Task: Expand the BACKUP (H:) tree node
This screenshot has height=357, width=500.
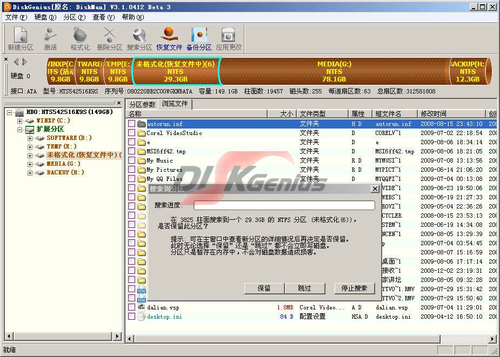Action: (x=30, y=173)
